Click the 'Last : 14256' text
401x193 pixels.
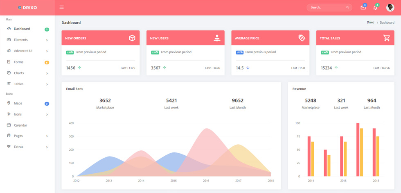(381, 68)
